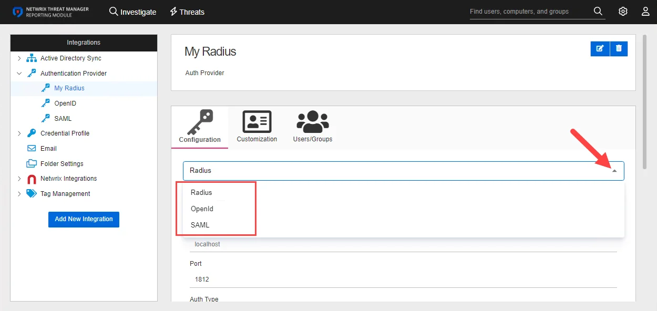The height and width of the screenshot is (311, 657).
Task: Expand the Tag Management node
Action: 19,194
